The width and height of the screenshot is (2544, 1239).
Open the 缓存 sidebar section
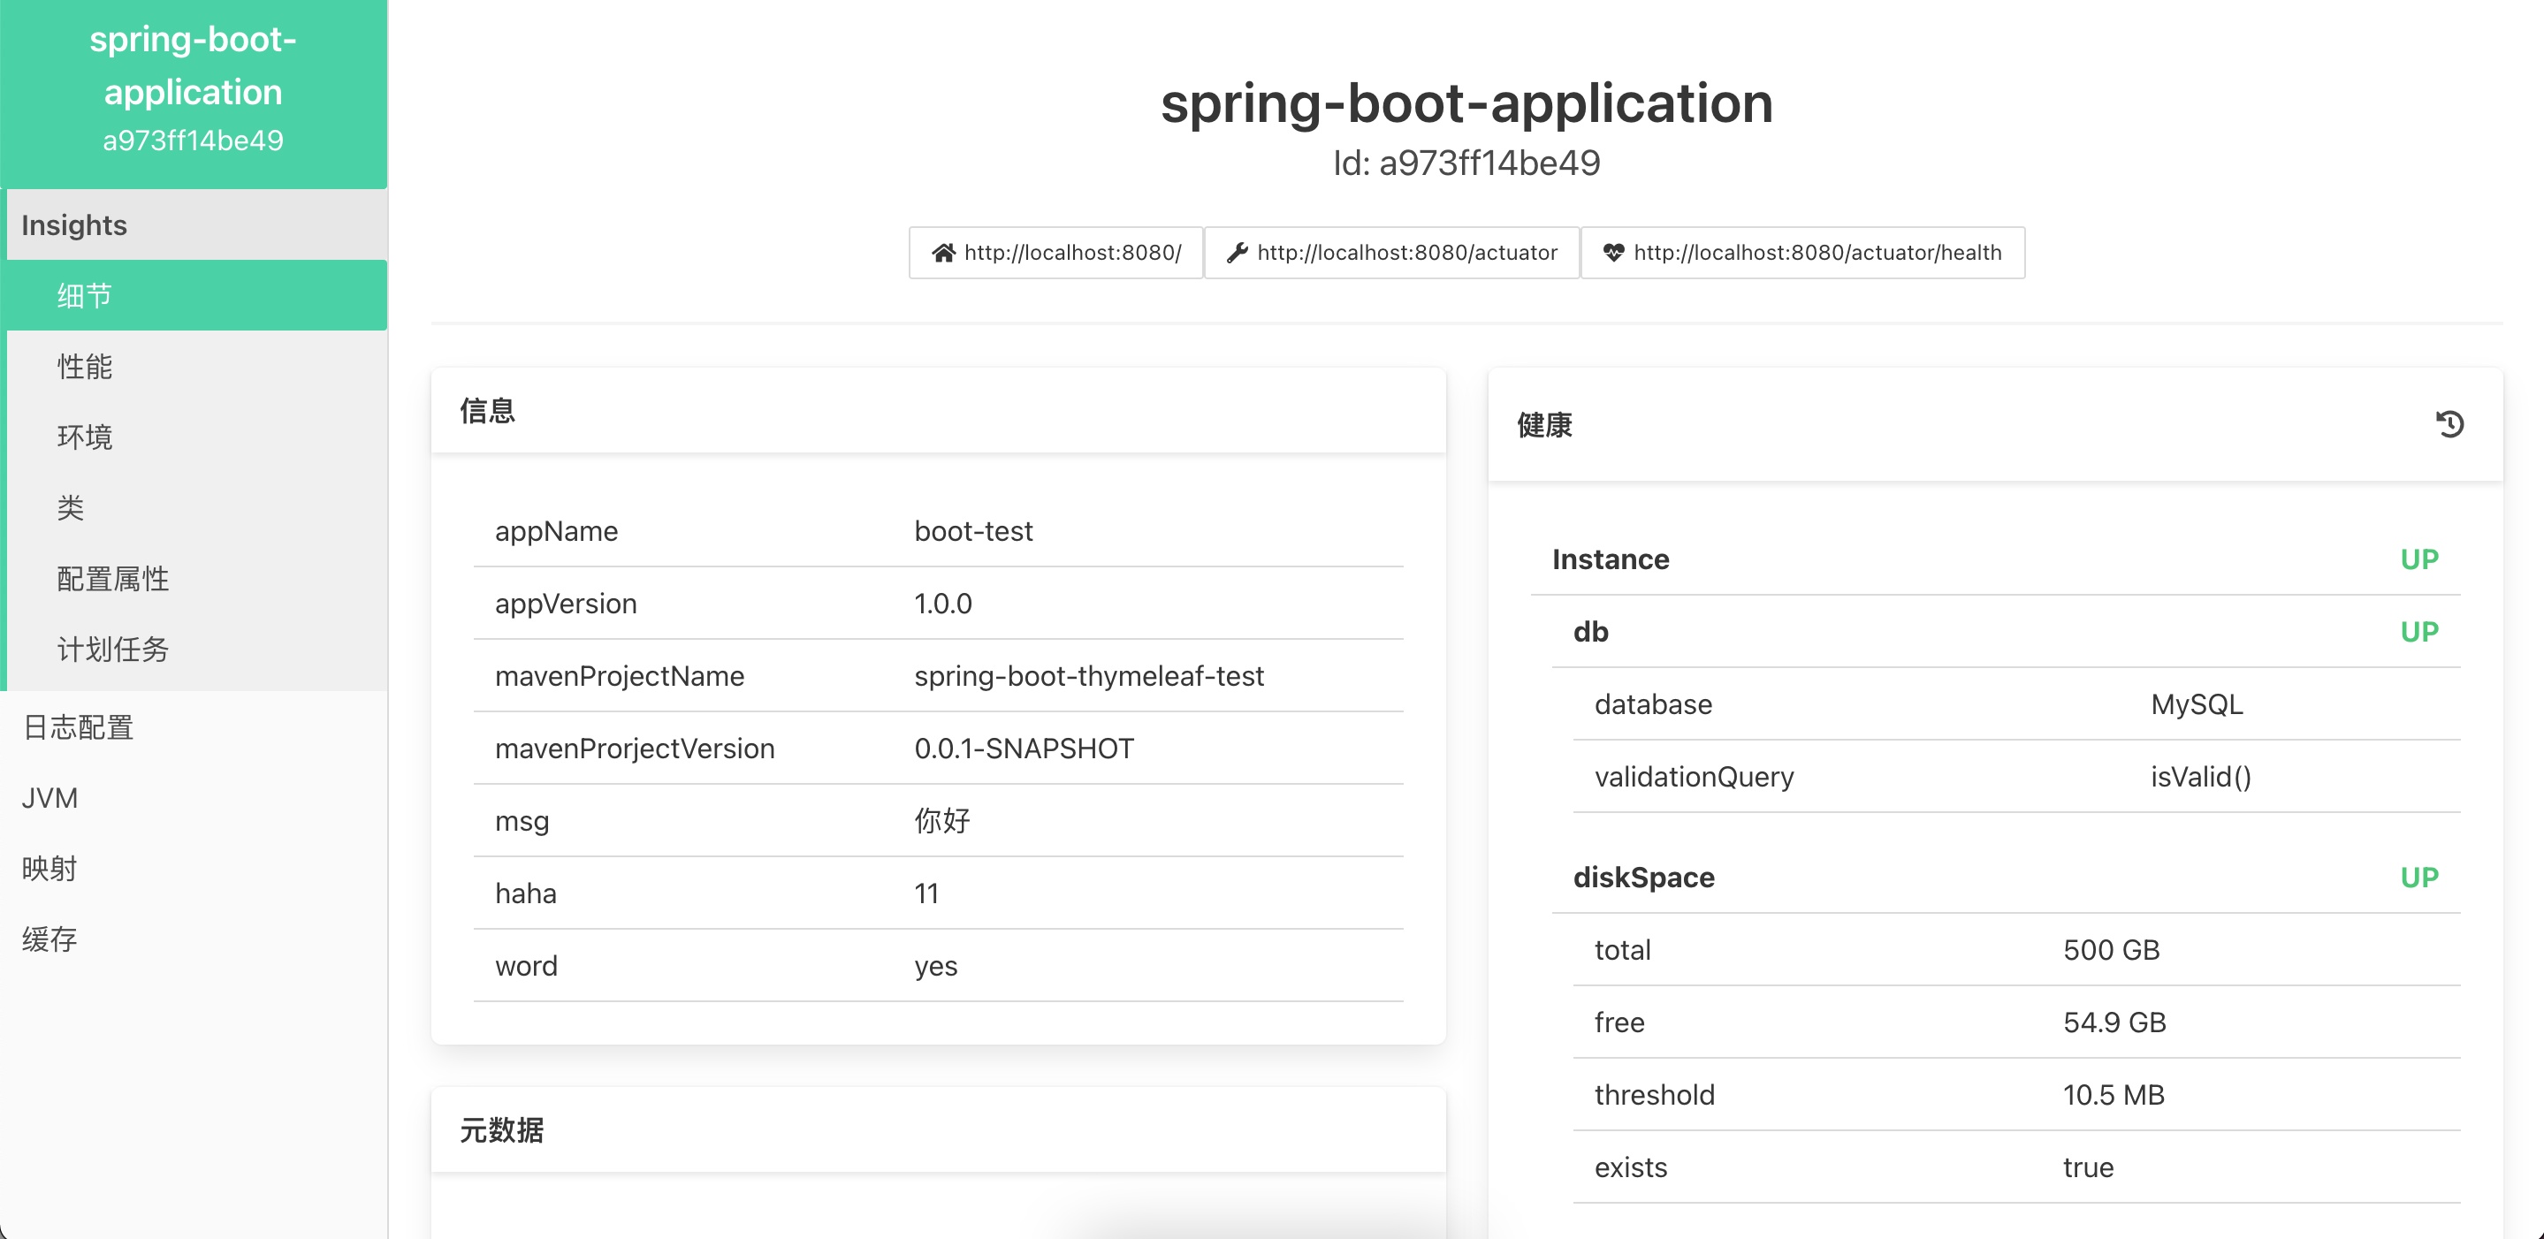pos(50,939)
